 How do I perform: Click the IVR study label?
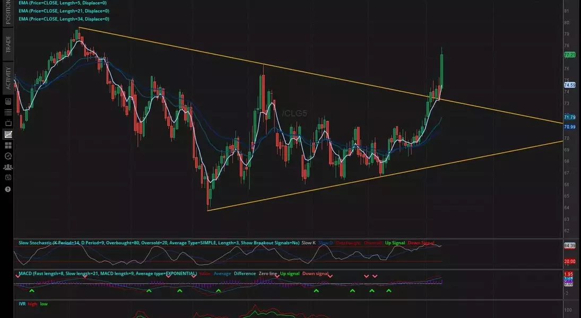tap(23, 304)
